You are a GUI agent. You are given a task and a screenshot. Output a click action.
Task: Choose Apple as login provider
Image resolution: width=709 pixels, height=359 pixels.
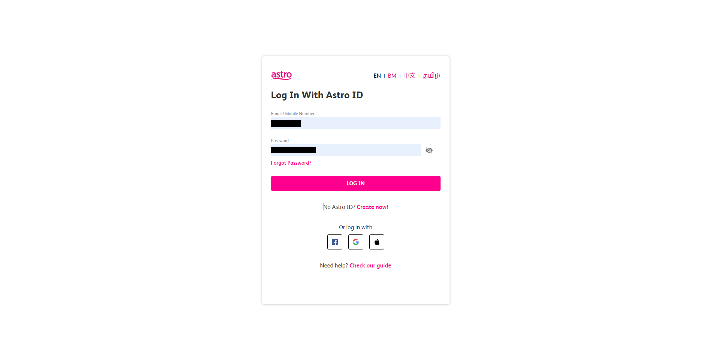click(376, 242)
